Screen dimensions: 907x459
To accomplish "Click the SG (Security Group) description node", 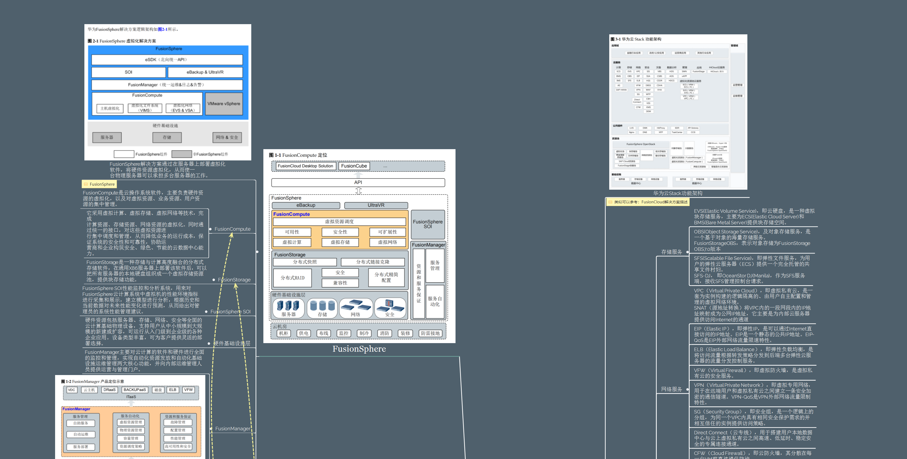I will (754, 417).
